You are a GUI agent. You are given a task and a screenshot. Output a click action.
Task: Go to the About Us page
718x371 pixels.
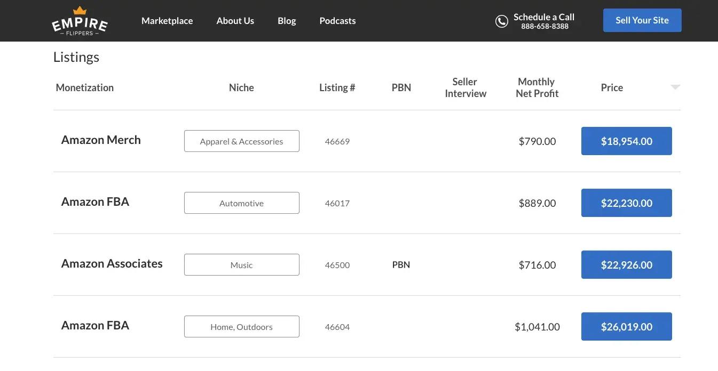(235, 21)
